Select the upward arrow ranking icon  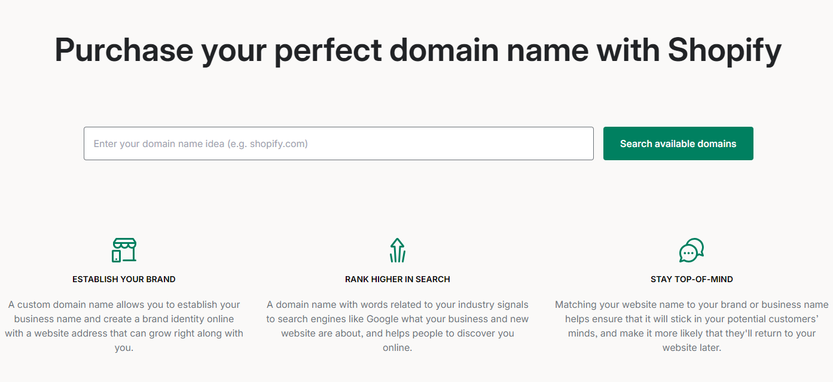pos(397,249)
